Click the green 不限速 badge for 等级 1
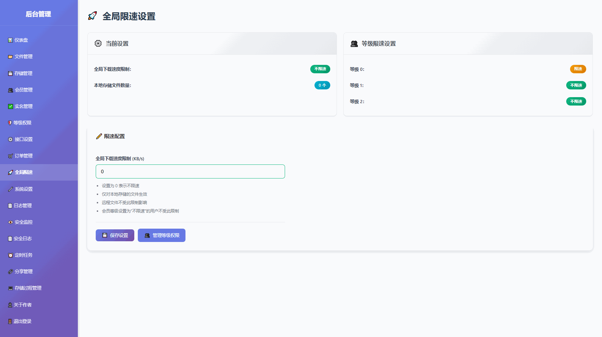The width and height of the screenshot is (602, 337). coord(576,85)
